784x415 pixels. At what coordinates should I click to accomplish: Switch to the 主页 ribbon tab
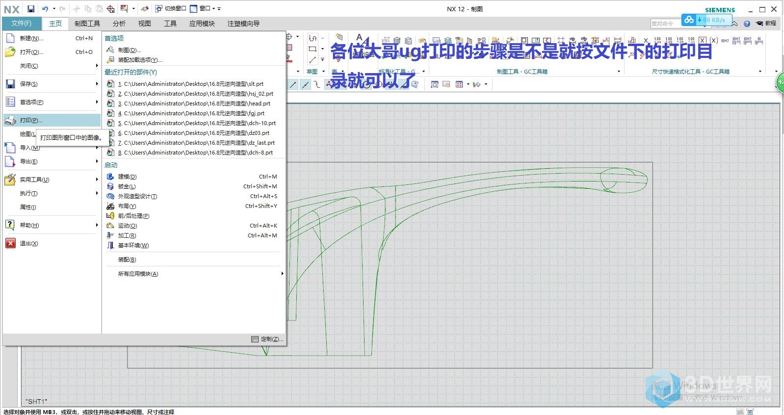[x=55, y=24]
